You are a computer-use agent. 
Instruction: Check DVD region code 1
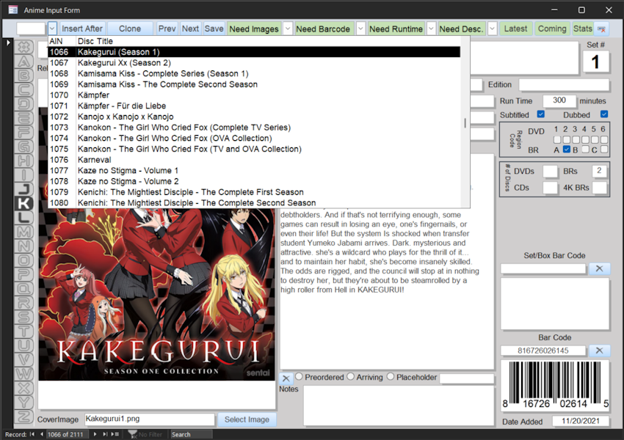(557, 139)
